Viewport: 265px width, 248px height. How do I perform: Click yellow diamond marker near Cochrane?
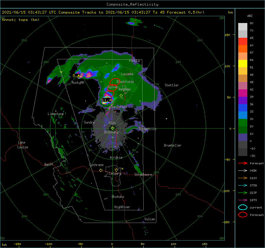pos(101,170)
